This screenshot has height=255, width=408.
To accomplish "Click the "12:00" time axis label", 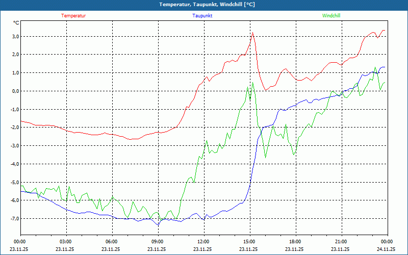I will pyautogui.click(x=203, y=242).
